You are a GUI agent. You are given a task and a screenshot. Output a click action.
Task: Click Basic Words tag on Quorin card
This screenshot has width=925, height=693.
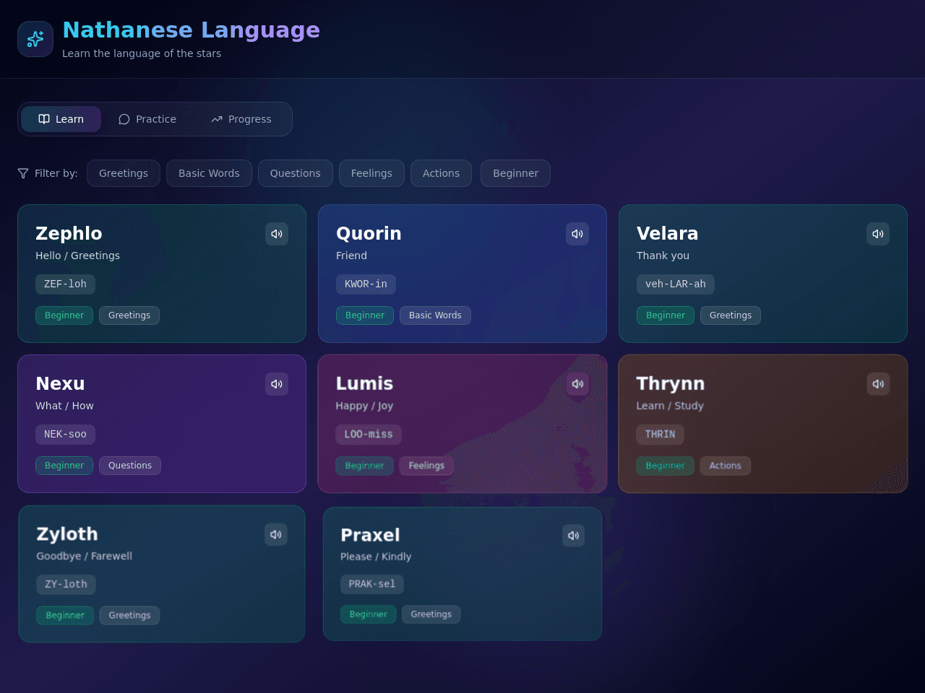pos(435,315)
